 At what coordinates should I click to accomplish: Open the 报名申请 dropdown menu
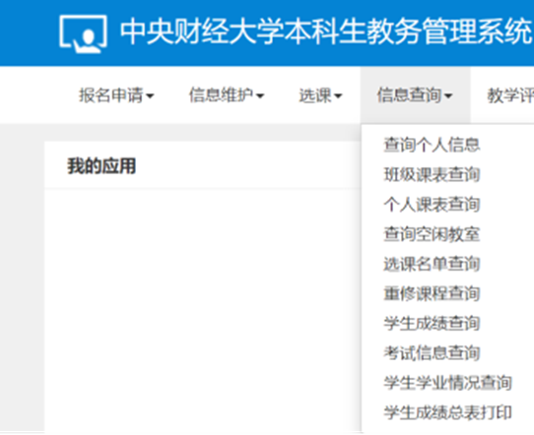tap(116, 95)
